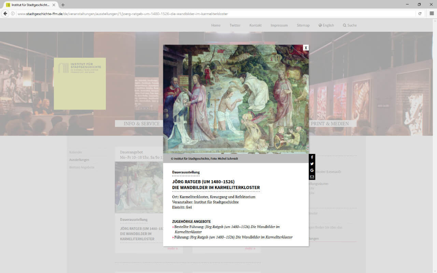Viewport: 437px width, 273px height.
Task: Click 'Eintritt: frei' text
Action: point(182,207)
